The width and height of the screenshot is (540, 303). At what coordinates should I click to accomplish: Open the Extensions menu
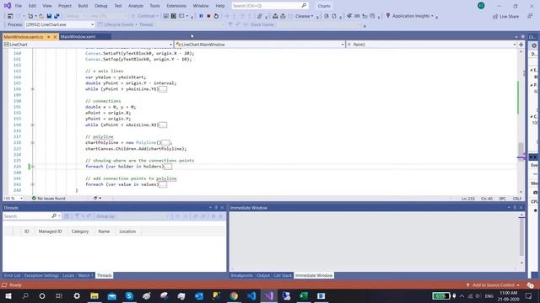[176, 6]
